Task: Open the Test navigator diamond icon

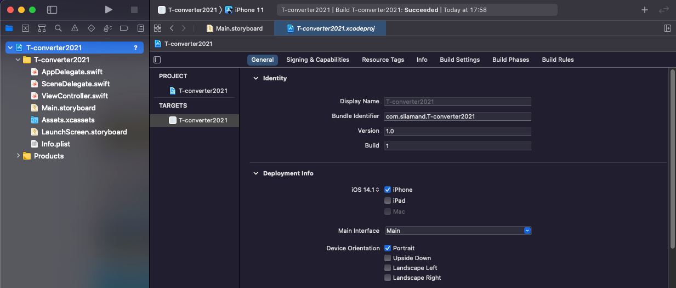Action: [x=91, y=28]
